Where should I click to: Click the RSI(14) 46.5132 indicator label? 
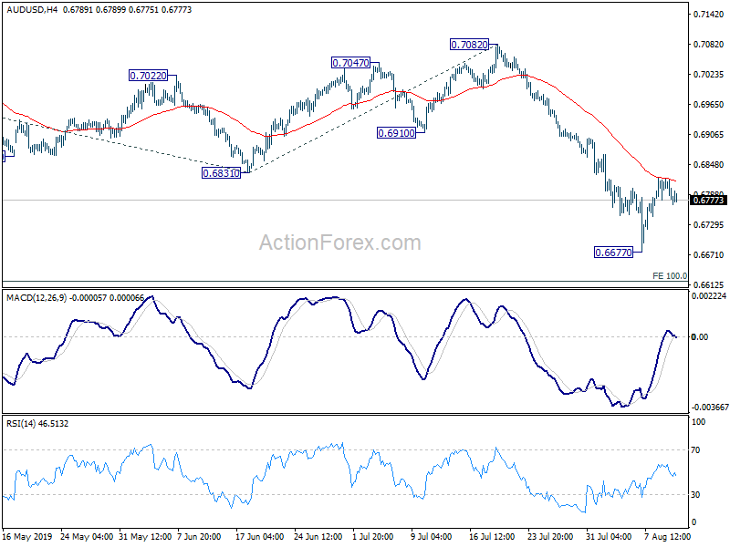coord(37,423)
